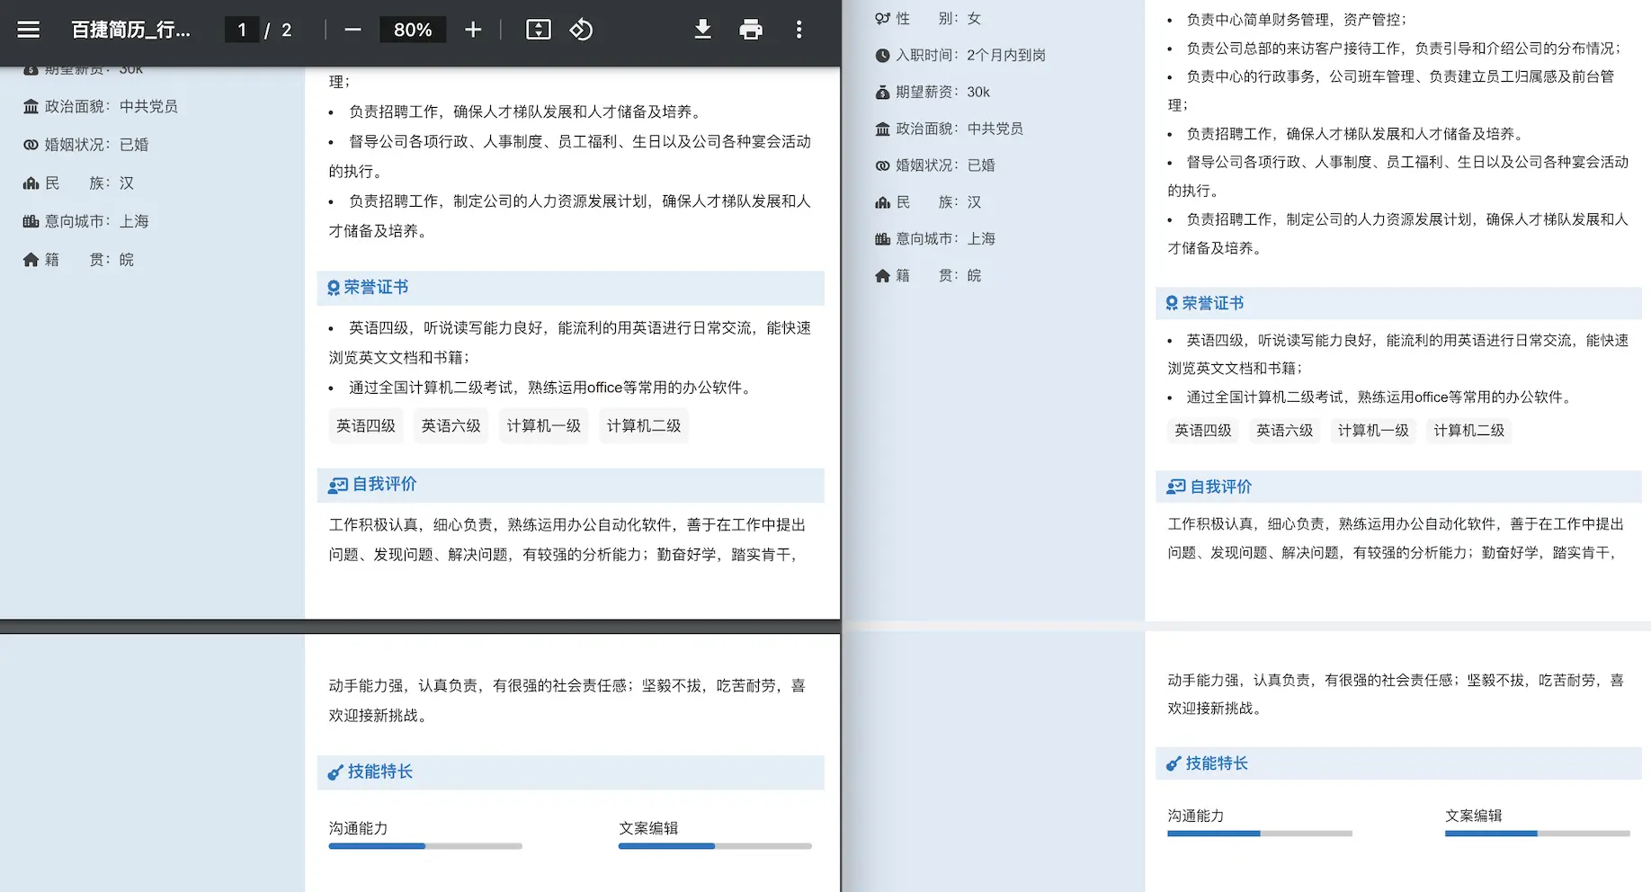
Task: Click the 意向城市 city icon in right page
Action: point(882,239)
